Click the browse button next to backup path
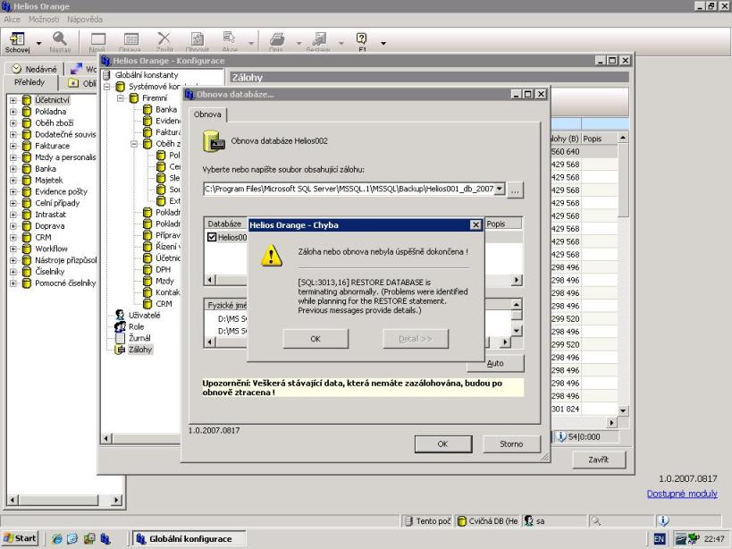The height and width of the screenshot is (549, 732). tap(516, 190)
